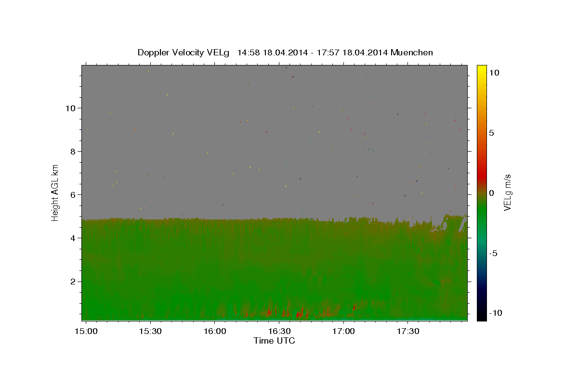
Task: Click the 16:00 time tick label
Action: coord(215,332)
